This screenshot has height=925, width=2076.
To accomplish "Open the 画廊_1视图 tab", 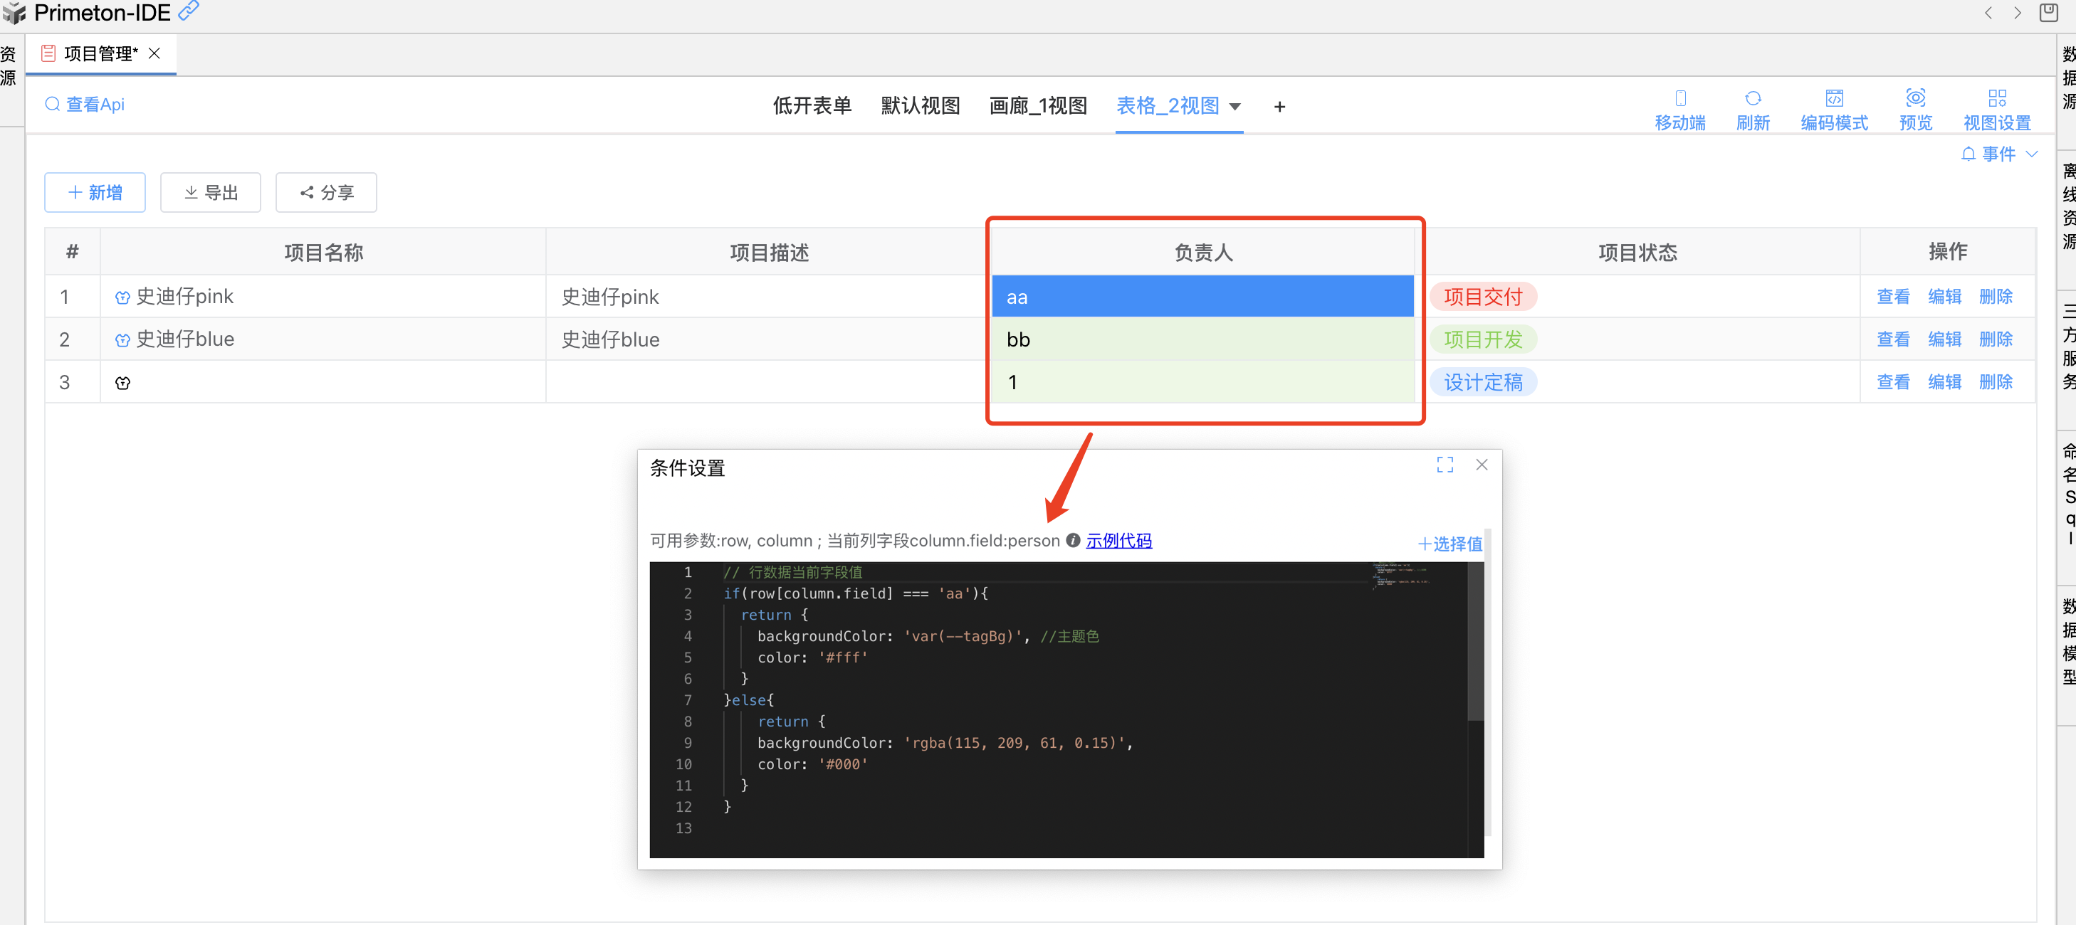I will pyautogui.click(x=1037, y=105).
